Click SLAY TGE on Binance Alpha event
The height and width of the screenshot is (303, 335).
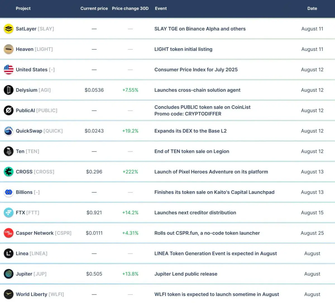tap(200, 29)
